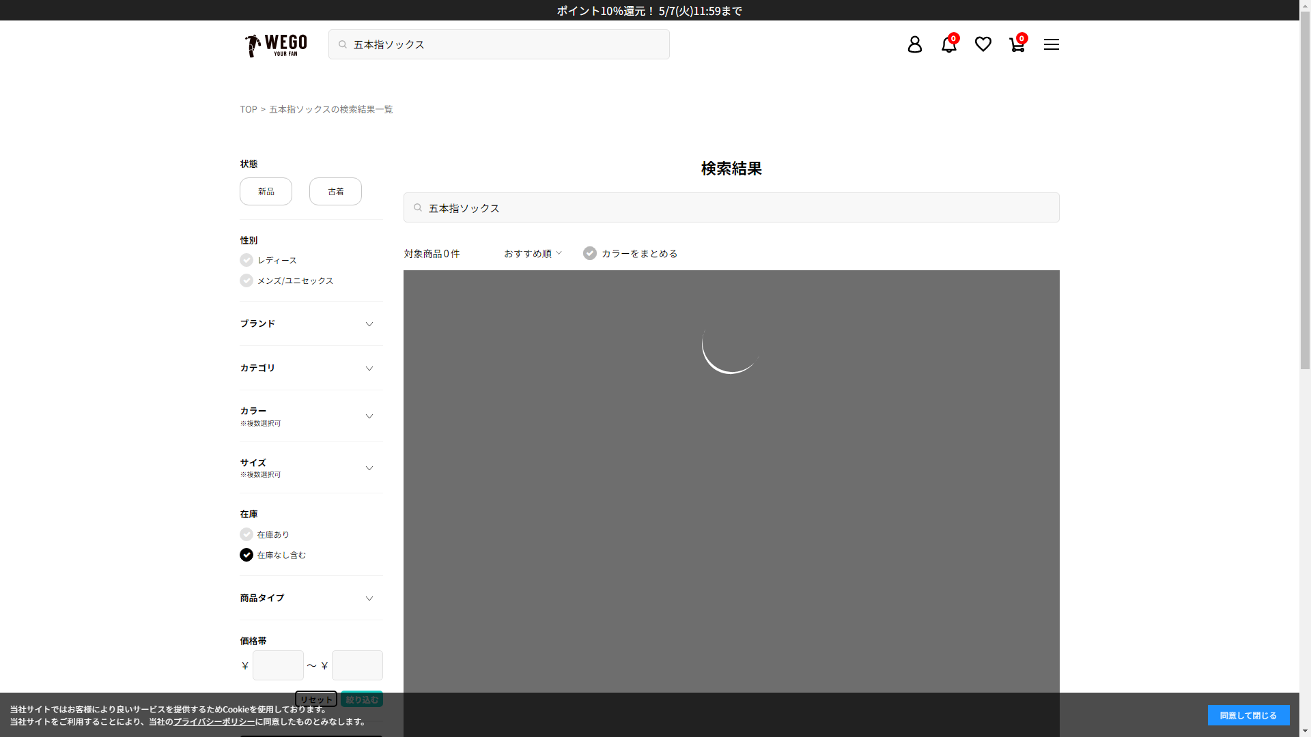Open the shopping cart icon
Viewport: 1311px width, 737px height.
click(1017, 44)
